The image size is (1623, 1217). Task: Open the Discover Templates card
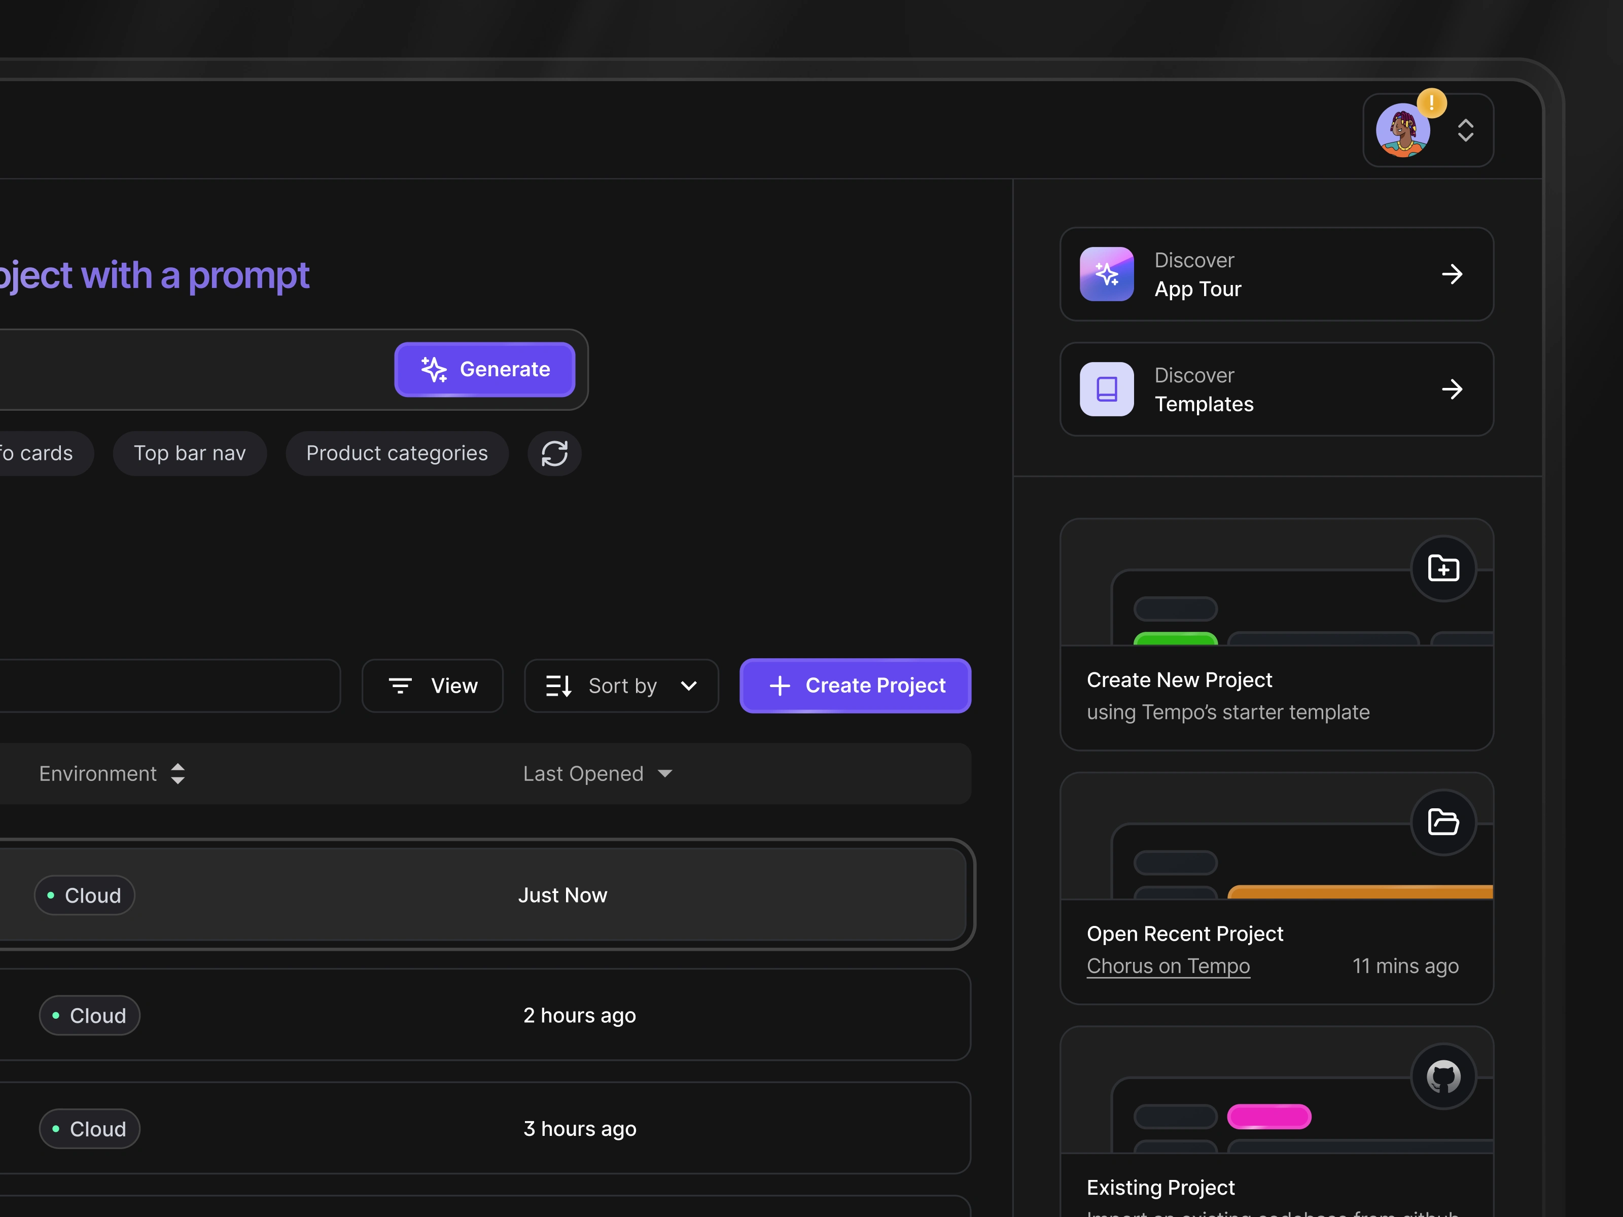point(1277,389)
